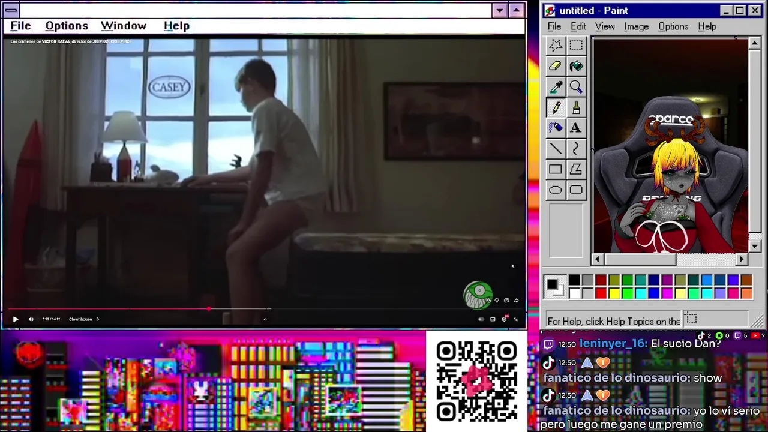Click the Paint horizontal scrollbar thumb
The height and width of the screenshot is (432, 768).
pos(640,259)
